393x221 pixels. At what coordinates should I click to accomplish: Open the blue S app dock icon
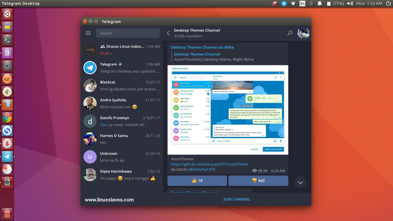[7, 131]
